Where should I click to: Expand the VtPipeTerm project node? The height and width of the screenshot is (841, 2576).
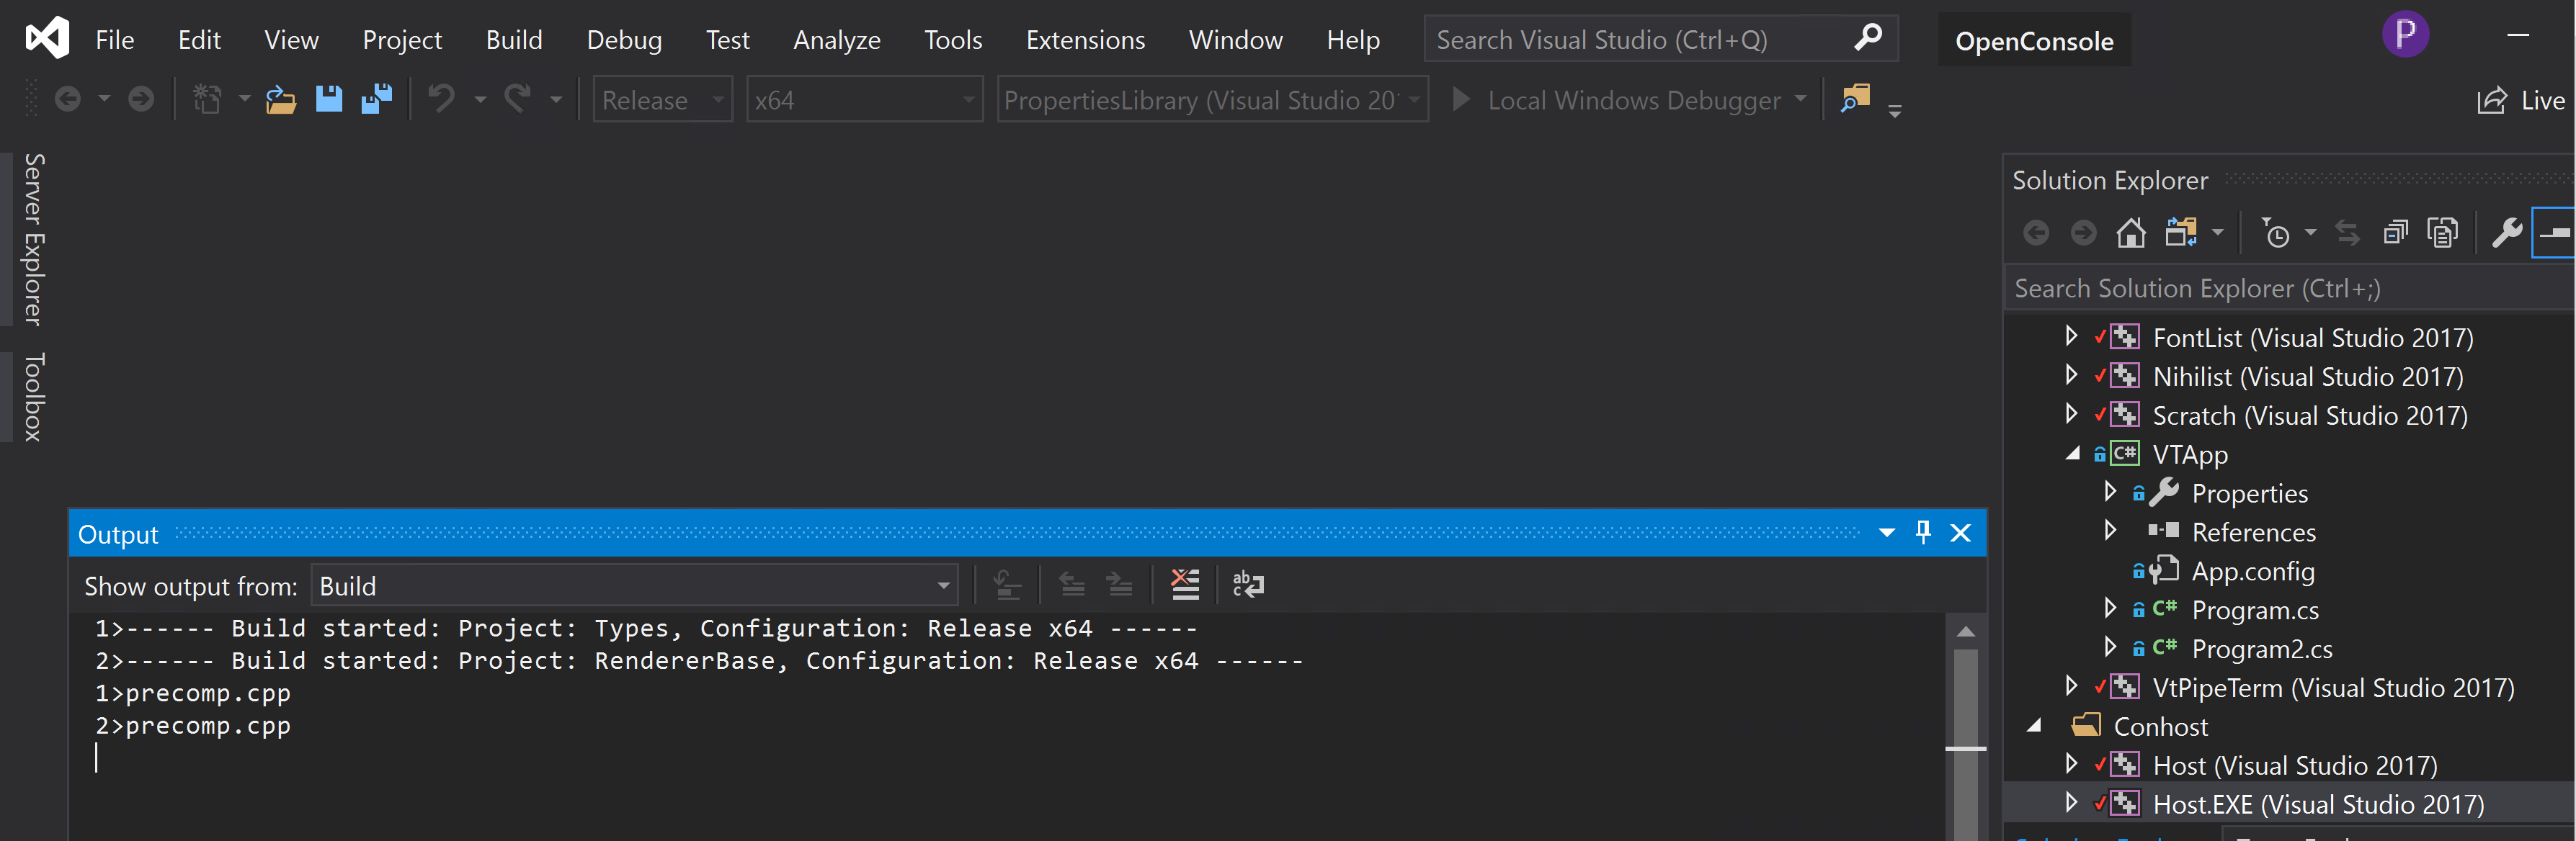click(2071, 687)
